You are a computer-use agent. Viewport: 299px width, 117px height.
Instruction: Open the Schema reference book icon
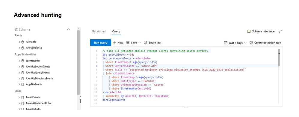[x=249, y=31]
